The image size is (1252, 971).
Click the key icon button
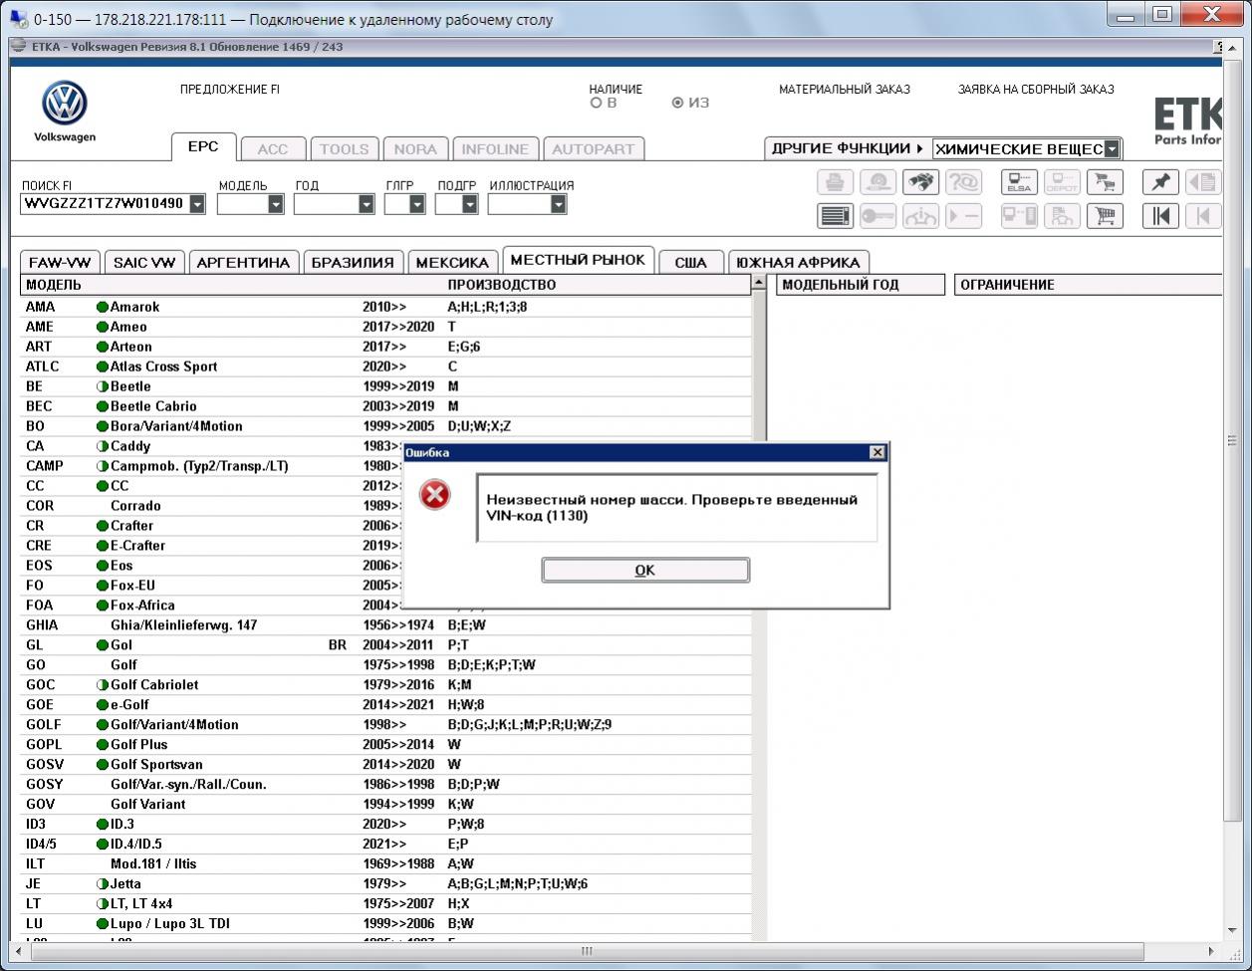[877, 215]
